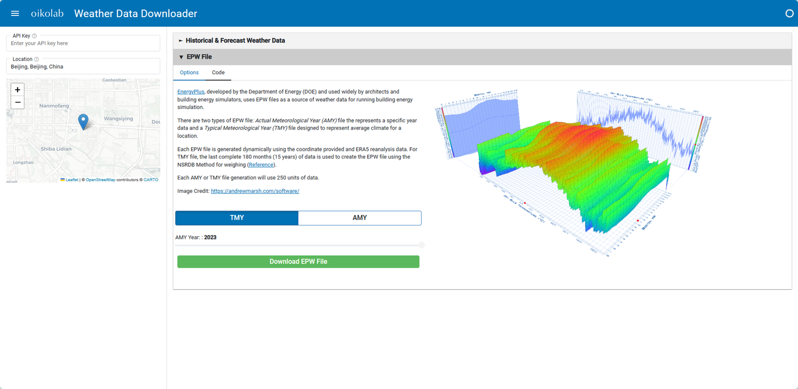Zoom in on the map

point(18,90)
